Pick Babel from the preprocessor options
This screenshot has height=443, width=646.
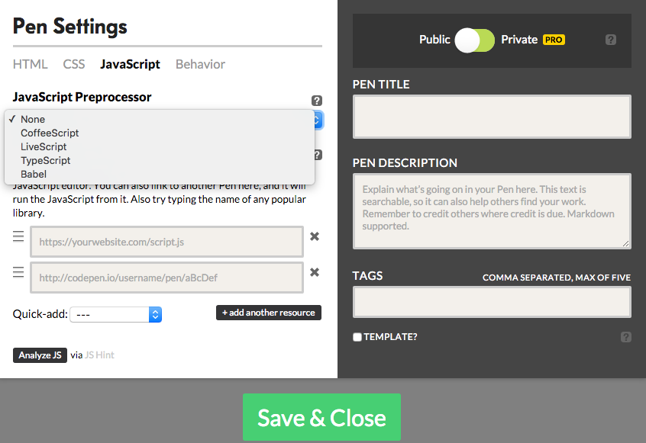click(34, 174)
